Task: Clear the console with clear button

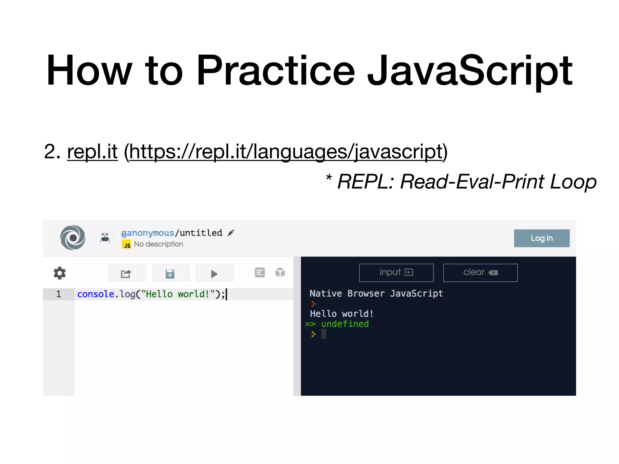Action: pos(480,273)
